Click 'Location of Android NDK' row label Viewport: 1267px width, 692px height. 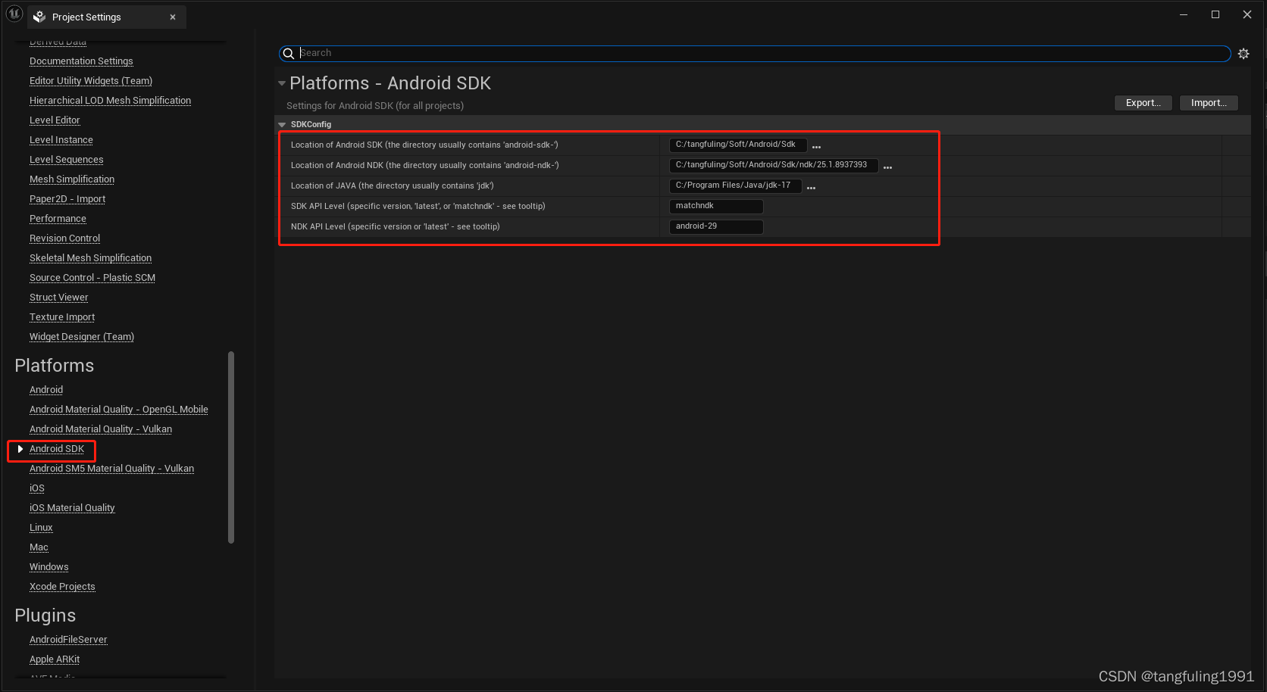[x=425, y=165]
